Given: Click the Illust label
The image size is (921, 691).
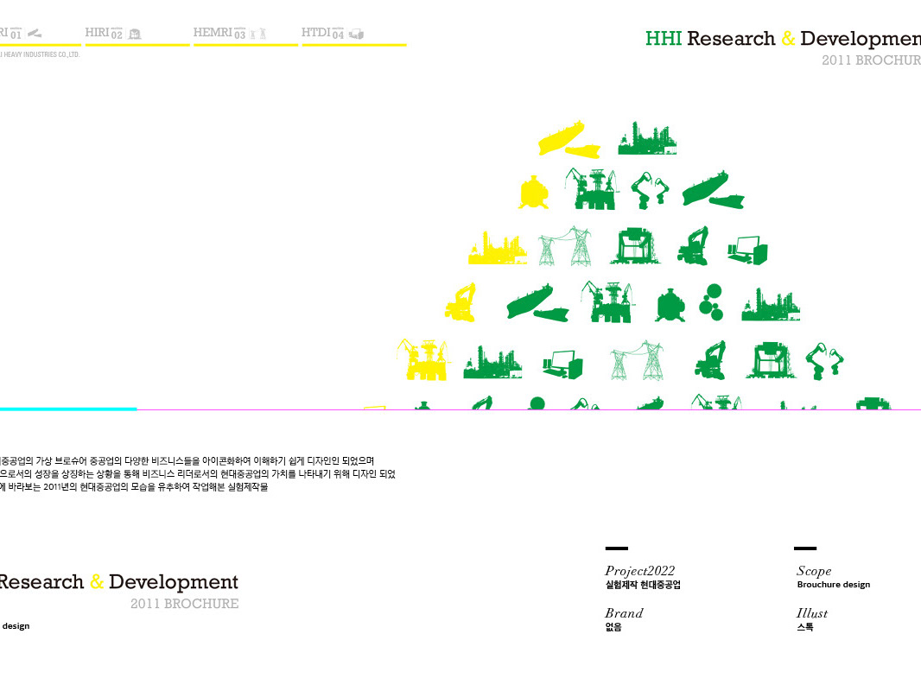Looking at the screenshot, I should pyautogui.click(x=812, y=613).
